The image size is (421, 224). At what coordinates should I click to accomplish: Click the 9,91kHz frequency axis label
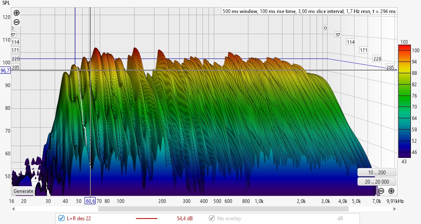[x=395, y=201]
